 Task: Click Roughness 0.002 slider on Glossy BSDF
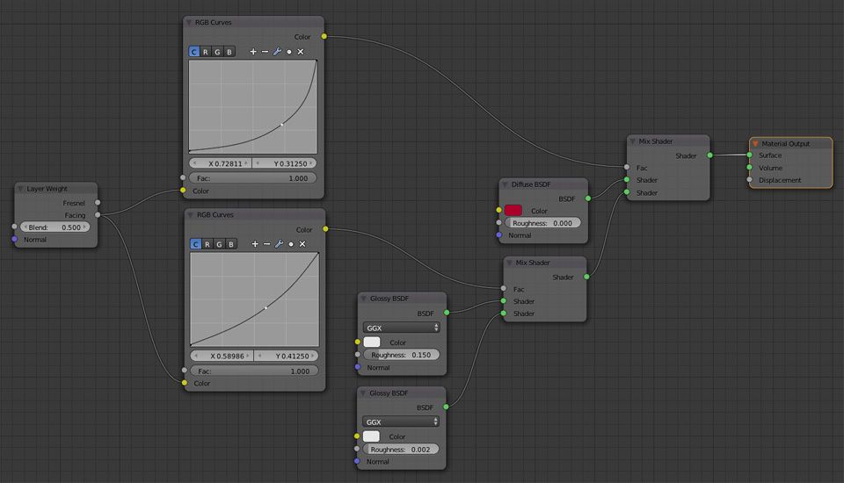401,449
